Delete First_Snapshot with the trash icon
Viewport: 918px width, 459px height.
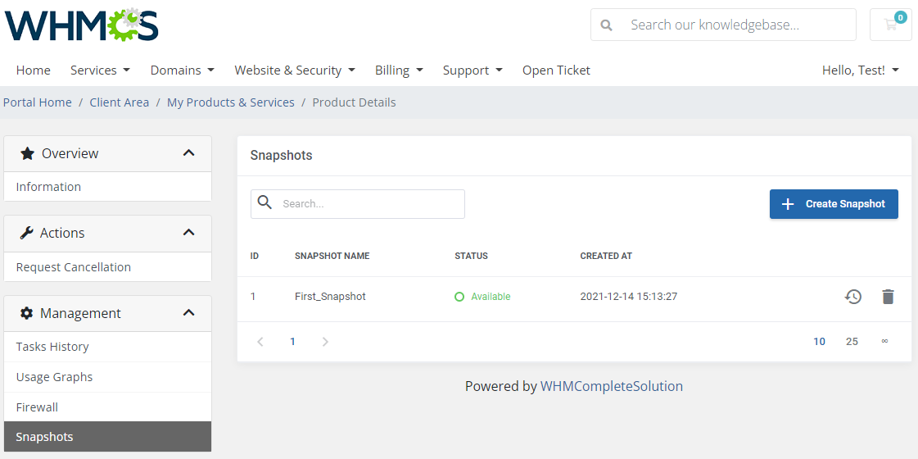tap(889, 297)
